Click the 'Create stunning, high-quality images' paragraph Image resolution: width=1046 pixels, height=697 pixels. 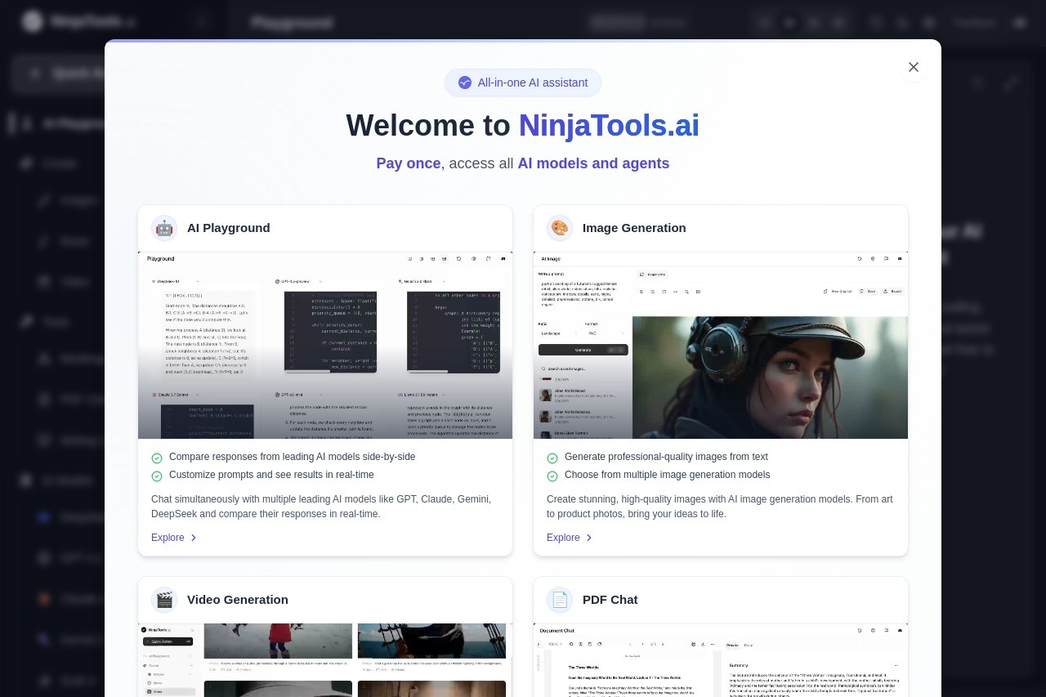720,507
